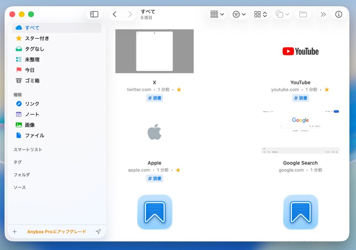The width and height of the screenshot is (356, 250).
Task: Select タグなし in the sidebar
Action: coord(34,49)
